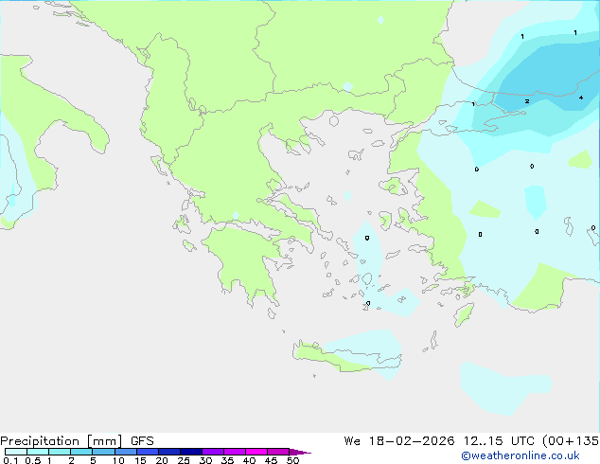The height and width of the screenshot is (464, 600).
Task: Select the violet swatch between 35 and 40
Action: (x=235, y=452)
